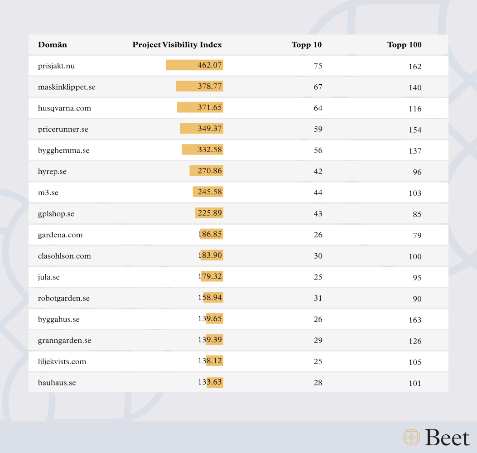Click the bauhaus.se domain name

click(x=57, y=383)
